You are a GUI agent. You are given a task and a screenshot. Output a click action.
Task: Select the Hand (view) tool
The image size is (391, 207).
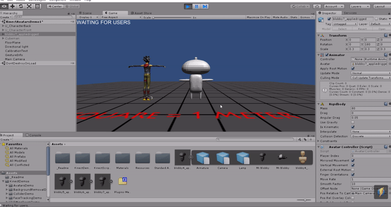(4, 6)
